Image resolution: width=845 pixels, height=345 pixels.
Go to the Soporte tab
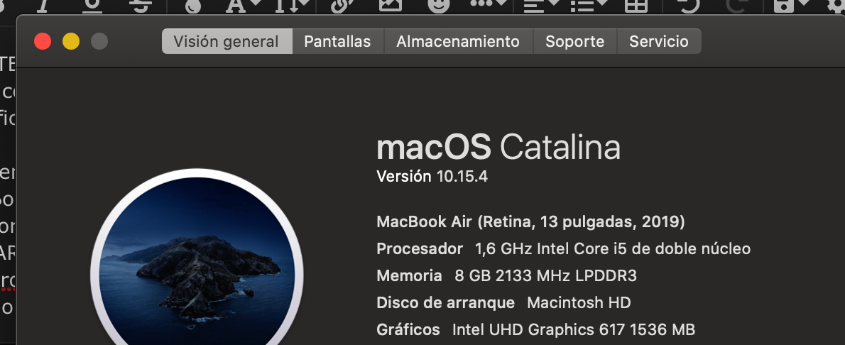tap(574, 41)
